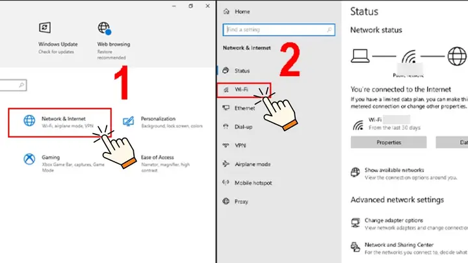Focus the left window settings search field
468x263 pixels.
click(13, 85)
